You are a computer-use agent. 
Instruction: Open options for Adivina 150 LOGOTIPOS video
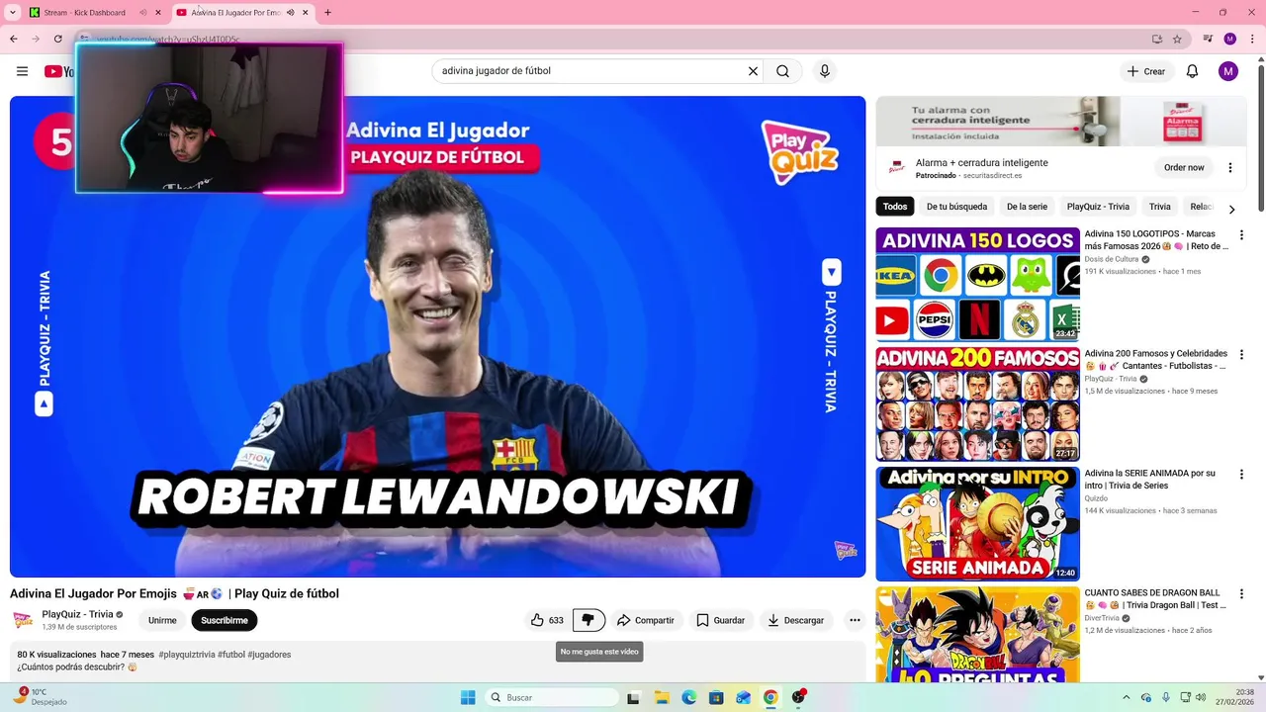point(1241,235)
